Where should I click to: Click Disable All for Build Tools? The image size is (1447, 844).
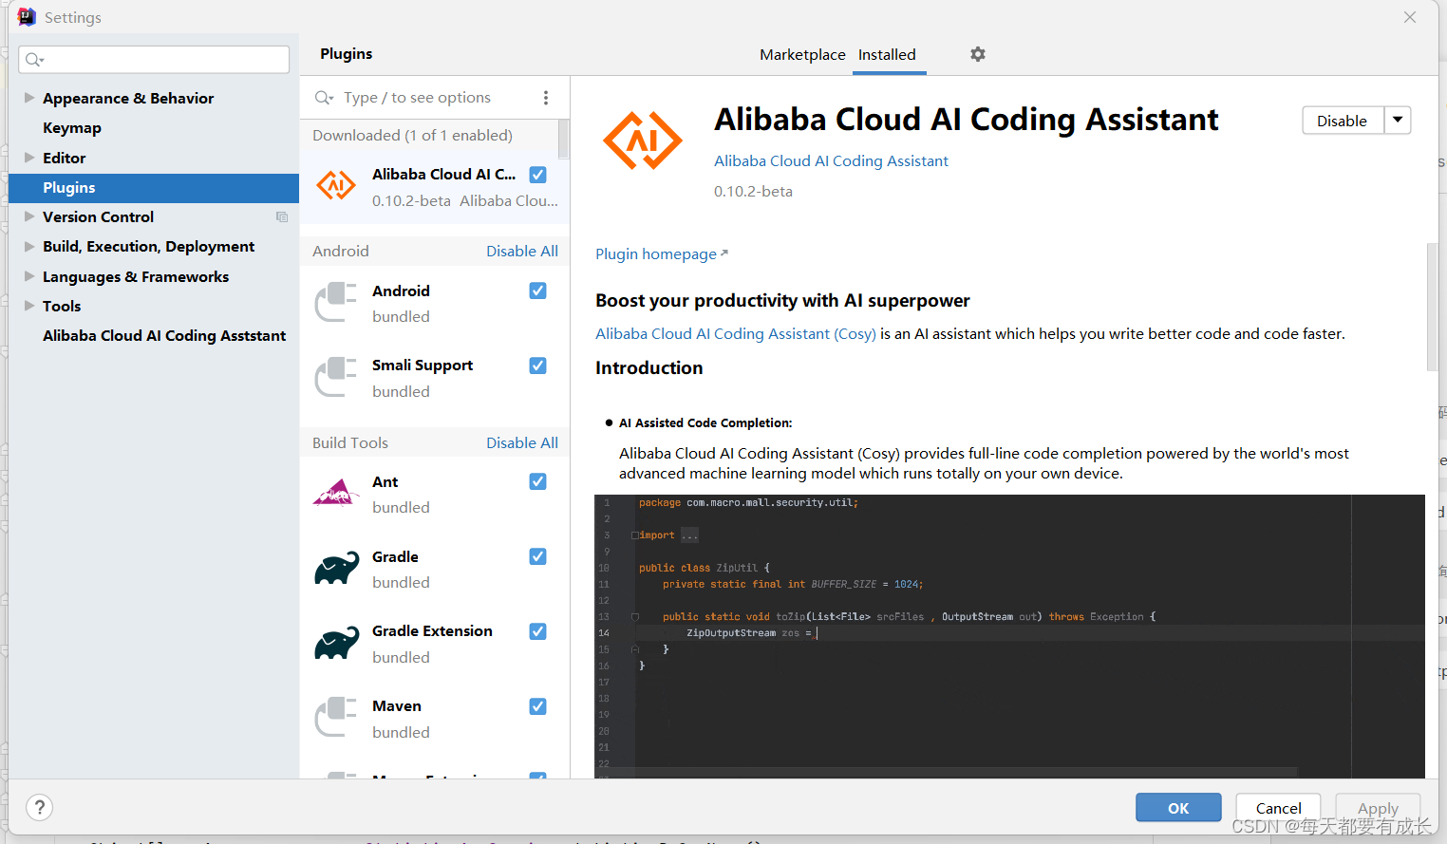522,441
